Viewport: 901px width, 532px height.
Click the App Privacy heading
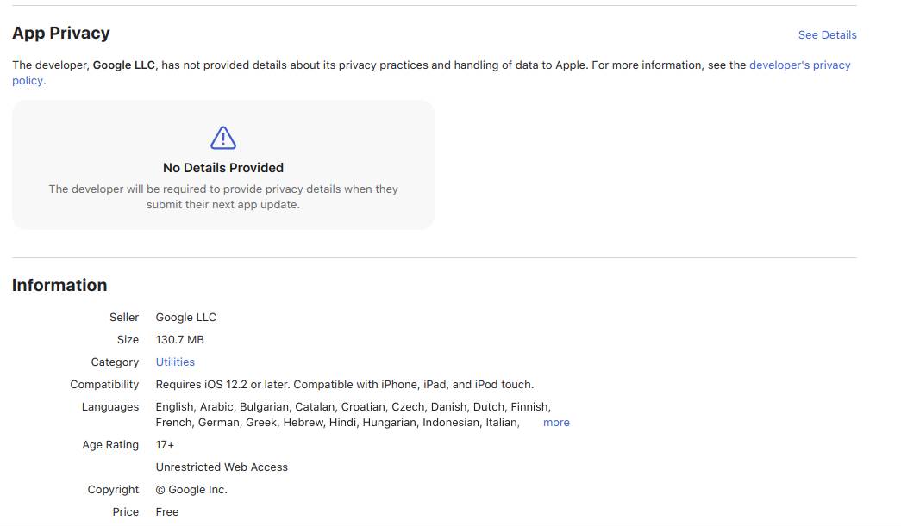(x=60, y=33)
